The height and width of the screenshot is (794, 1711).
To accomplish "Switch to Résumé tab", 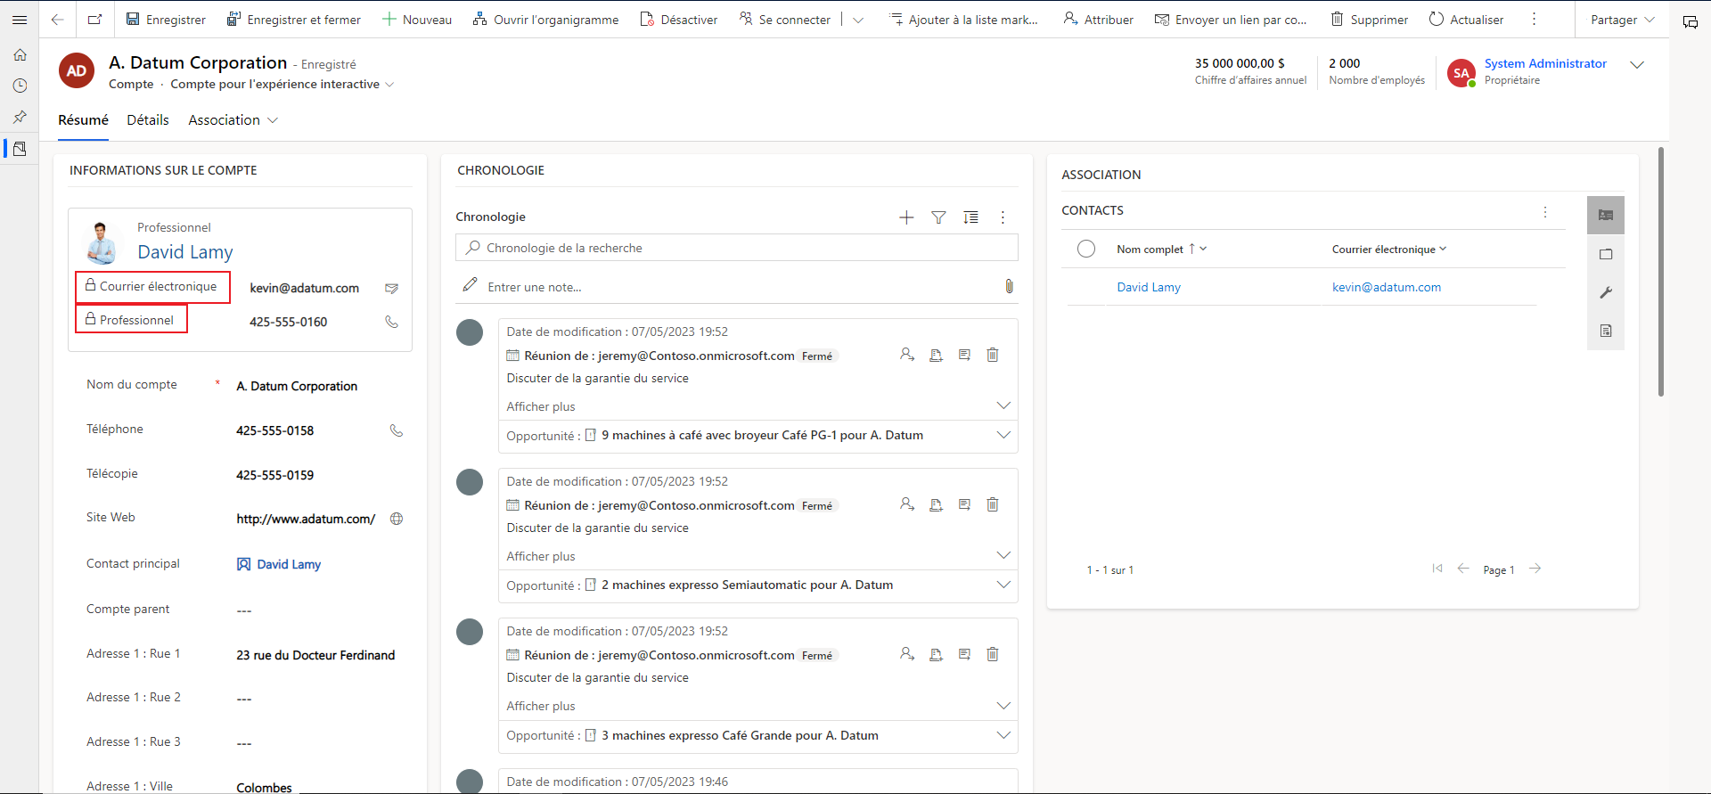I will (x=83, y=119).
